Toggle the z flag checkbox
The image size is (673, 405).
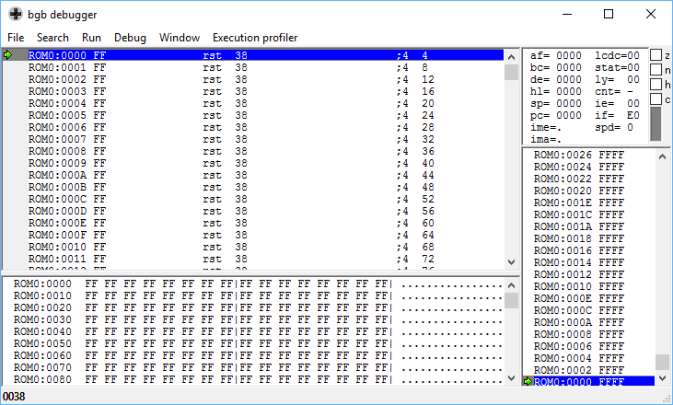point(656,55)
